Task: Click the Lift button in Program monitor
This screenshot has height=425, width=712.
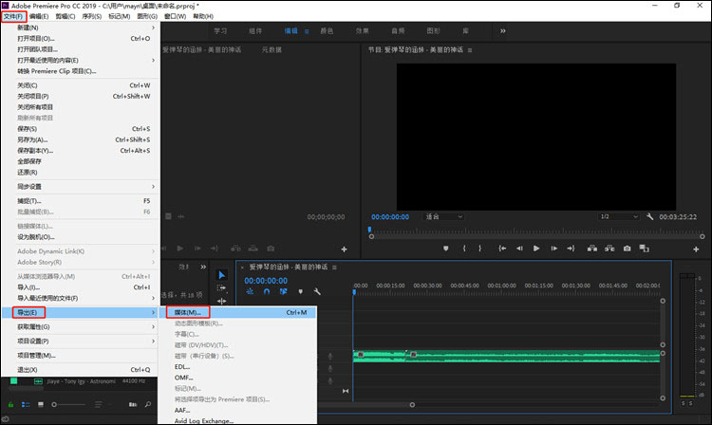Action: coord(592,249)
